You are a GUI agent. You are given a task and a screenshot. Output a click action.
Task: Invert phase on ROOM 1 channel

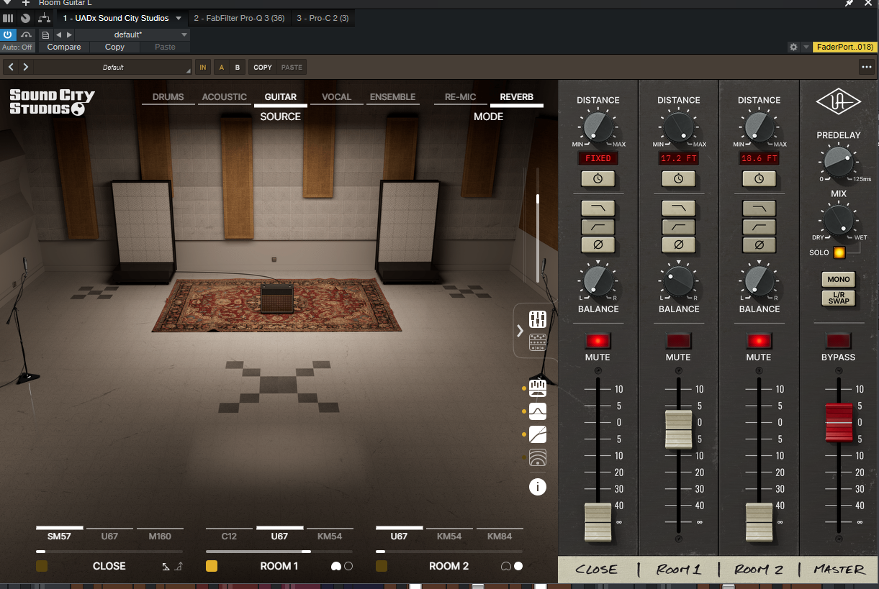click(x=679, y=245)
